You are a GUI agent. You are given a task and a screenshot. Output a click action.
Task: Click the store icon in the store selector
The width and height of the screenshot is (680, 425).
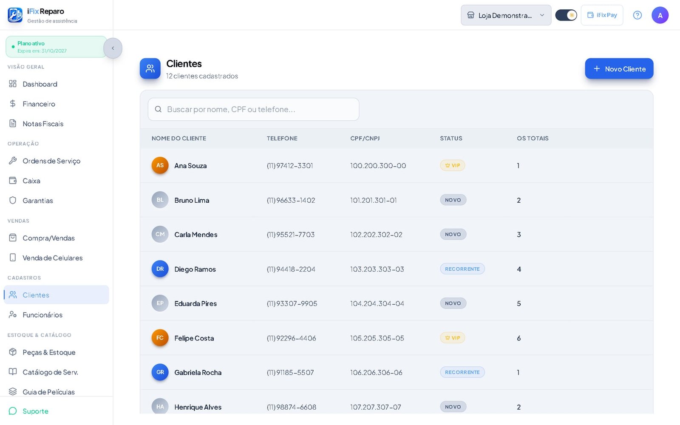(470, 15)
